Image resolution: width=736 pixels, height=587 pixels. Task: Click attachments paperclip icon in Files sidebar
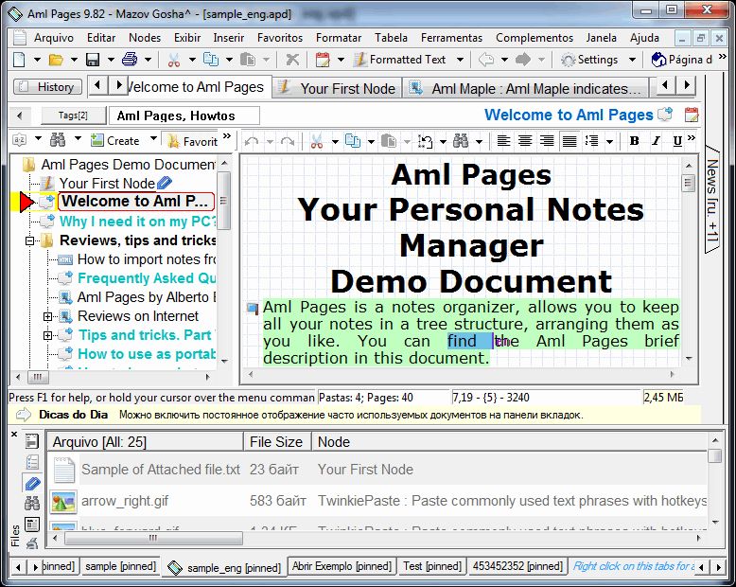pos(32,484)
